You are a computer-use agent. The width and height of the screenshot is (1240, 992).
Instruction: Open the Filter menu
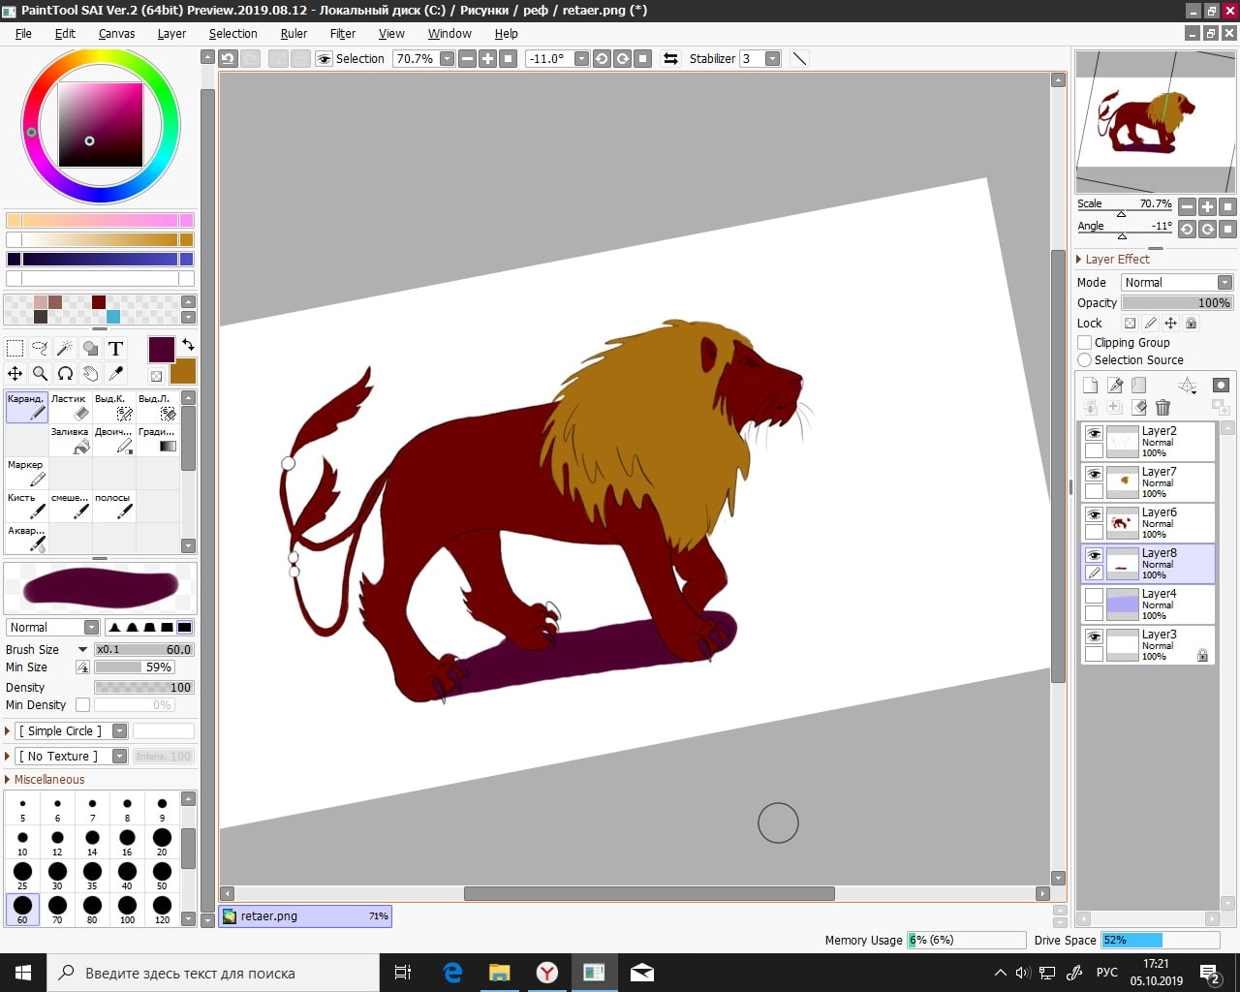[x=342, y=34]
